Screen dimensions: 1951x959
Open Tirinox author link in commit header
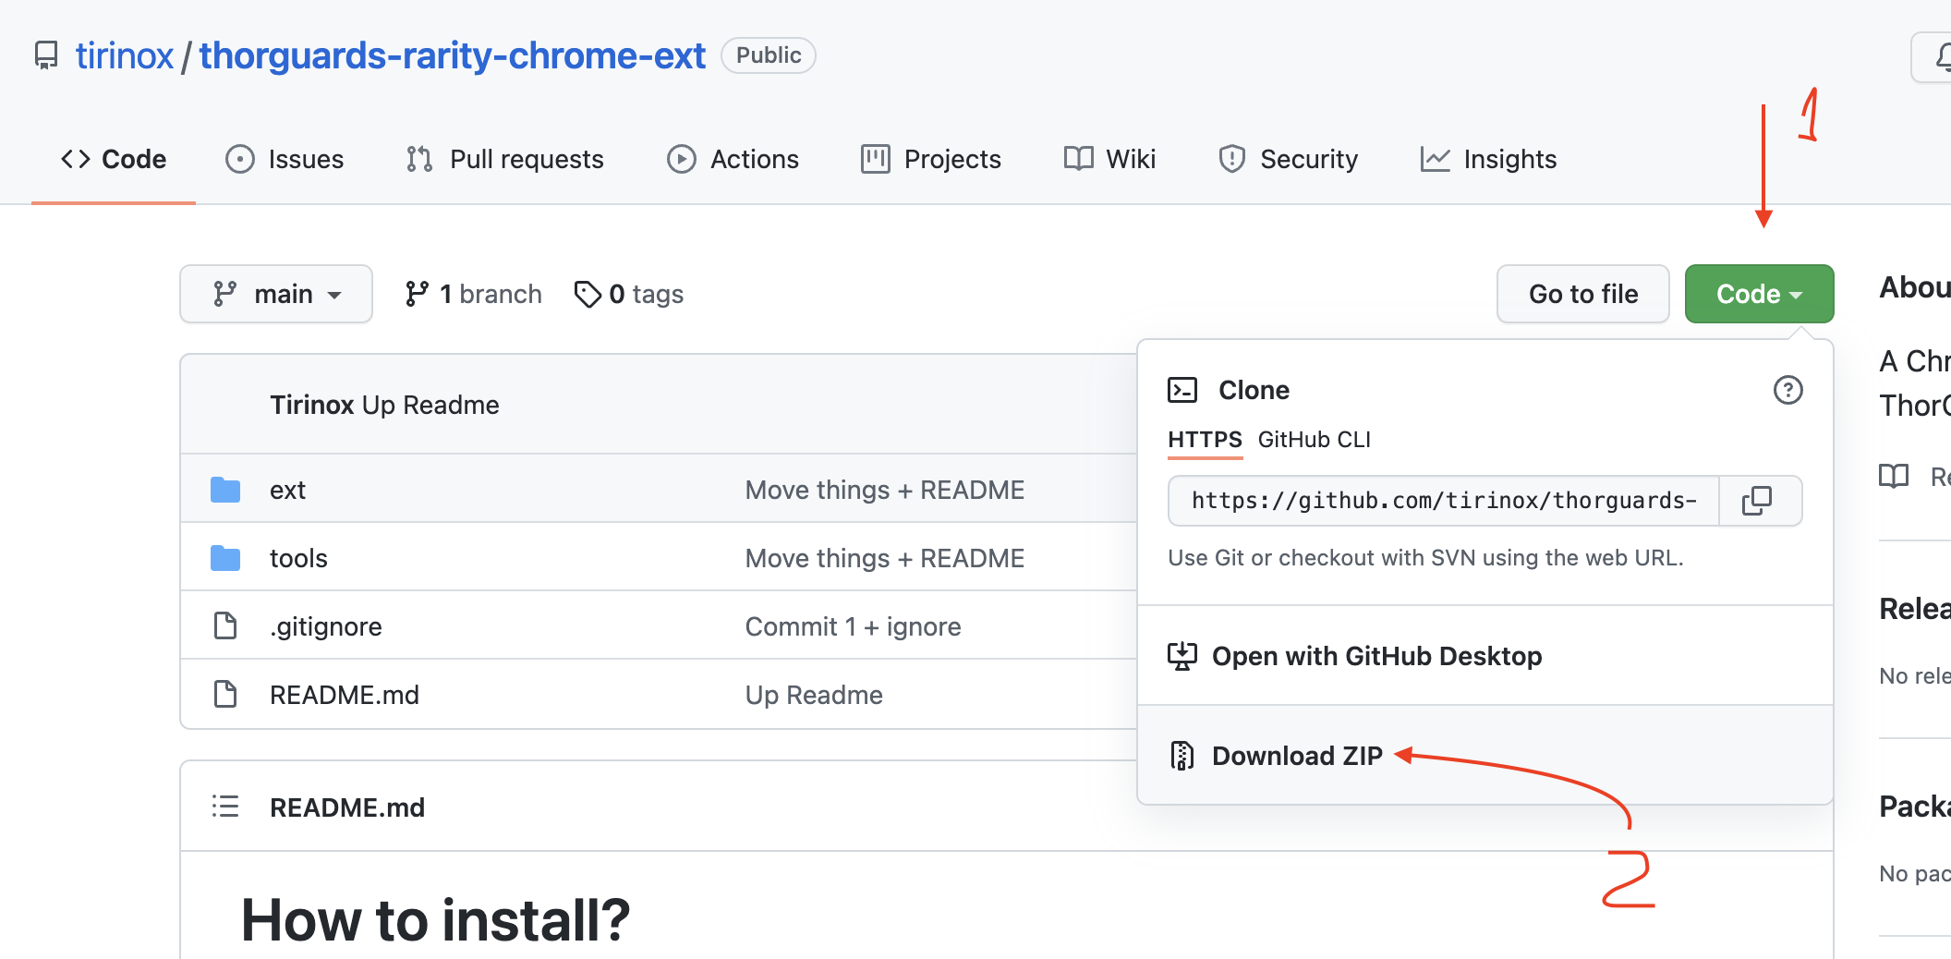coord(312,405)
